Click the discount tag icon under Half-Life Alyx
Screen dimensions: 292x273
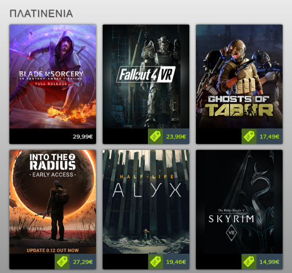point(155,261)
